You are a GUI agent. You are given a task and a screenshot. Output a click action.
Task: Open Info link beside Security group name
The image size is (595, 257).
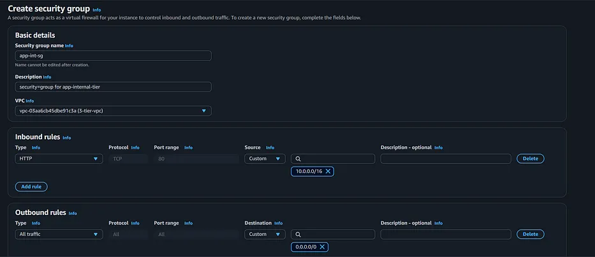tap(69, 45)
